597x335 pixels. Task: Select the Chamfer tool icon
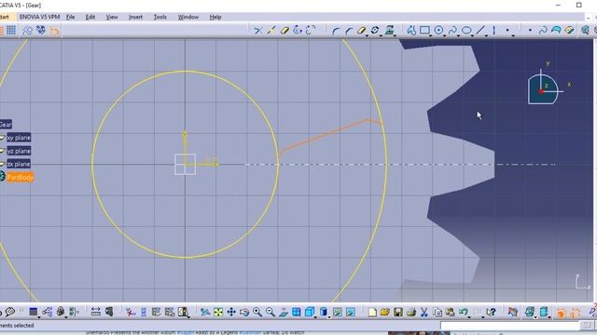pyautogui.click(x=348, y=31)
